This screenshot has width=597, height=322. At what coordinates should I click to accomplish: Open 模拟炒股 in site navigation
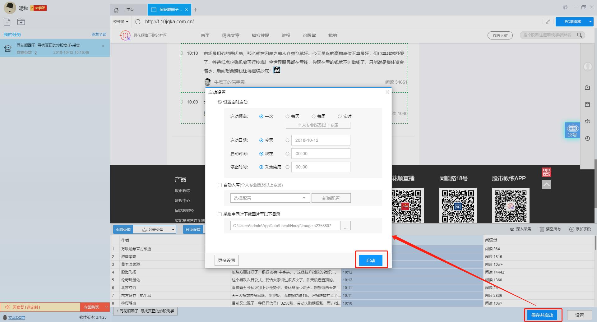(261, 35)
